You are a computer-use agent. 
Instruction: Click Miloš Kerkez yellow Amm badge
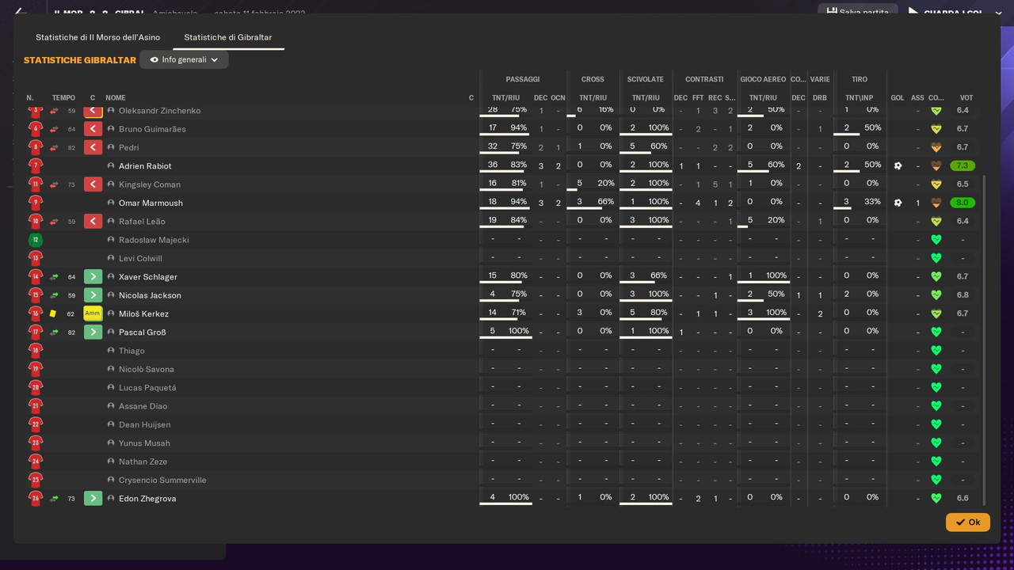93,313
